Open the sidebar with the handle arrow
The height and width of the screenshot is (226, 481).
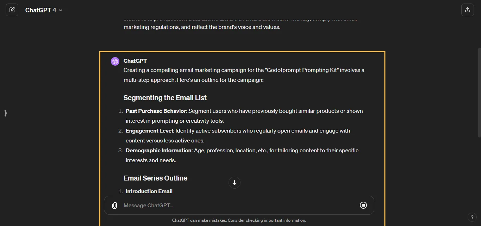(5, 113)
